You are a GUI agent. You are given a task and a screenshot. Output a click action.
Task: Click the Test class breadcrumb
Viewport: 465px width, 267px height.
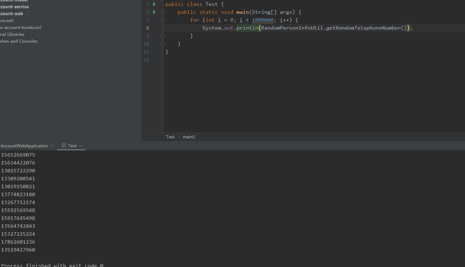coord(170,137)
